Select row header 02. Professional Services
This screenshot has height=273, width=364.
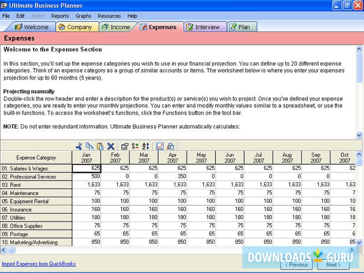coord(36,177)
